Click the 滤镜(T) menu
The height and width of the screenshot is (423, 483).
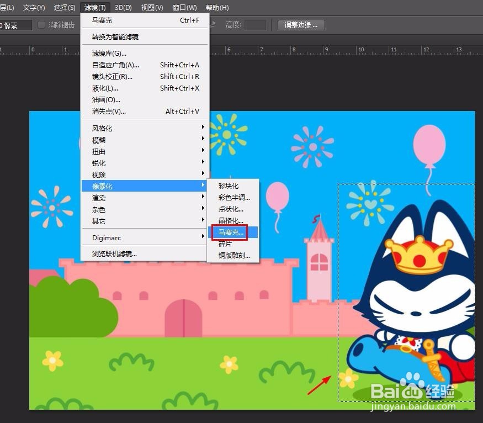(x=95, y=7)
